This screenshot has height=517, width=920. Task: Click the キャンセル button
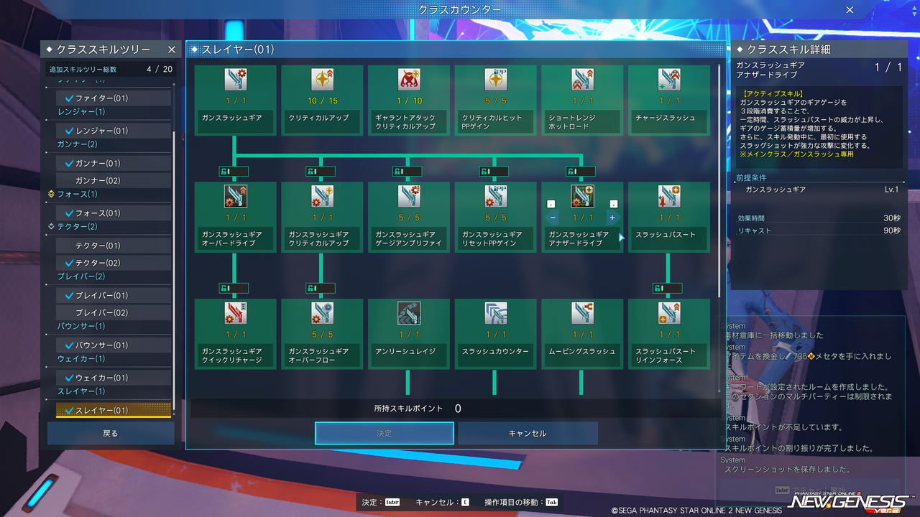click(528, 434)
